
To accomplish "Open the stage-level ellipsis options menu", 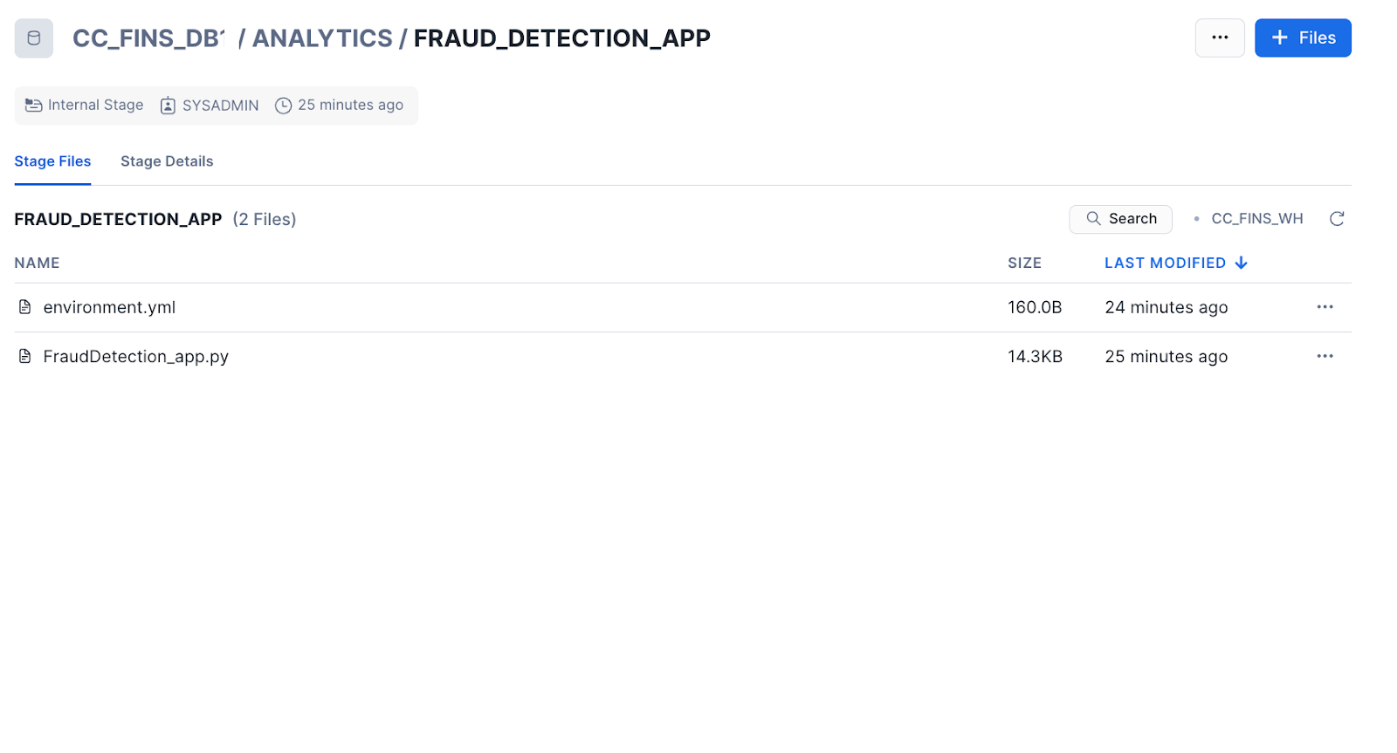I will point(1220,38).
